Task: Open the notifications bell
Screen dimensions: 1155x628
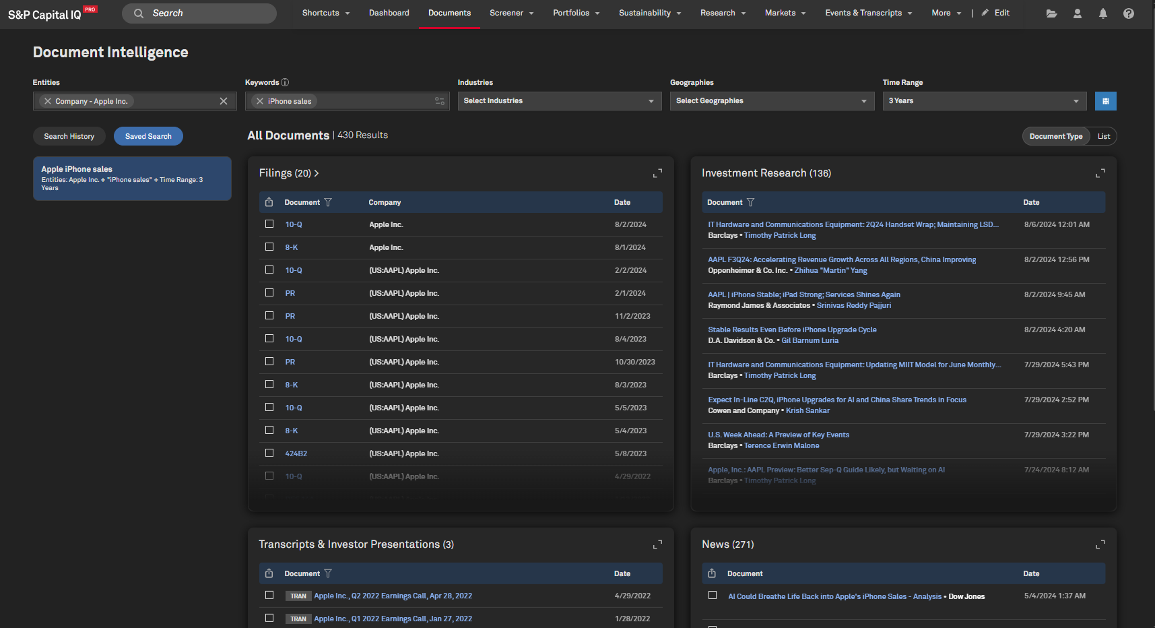Action: [x=1102, y=13]
